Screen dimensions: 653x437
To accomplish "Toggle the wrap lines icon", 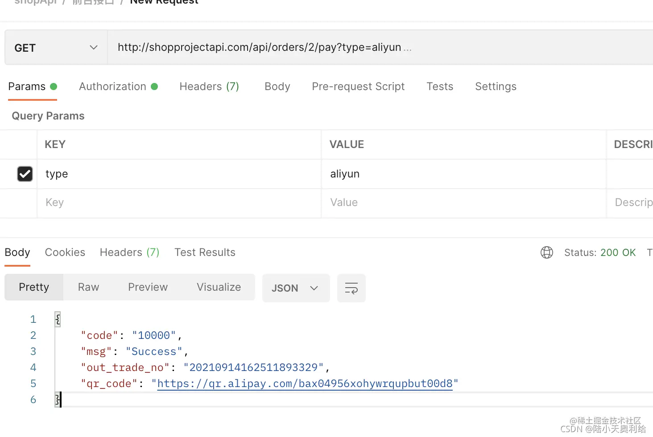I will click(351, 288).
